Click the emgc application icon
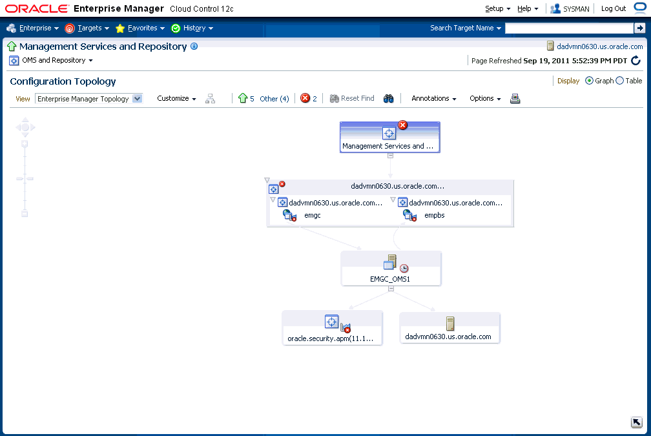This screenshot has height=436, width=651. coord(289,215)
